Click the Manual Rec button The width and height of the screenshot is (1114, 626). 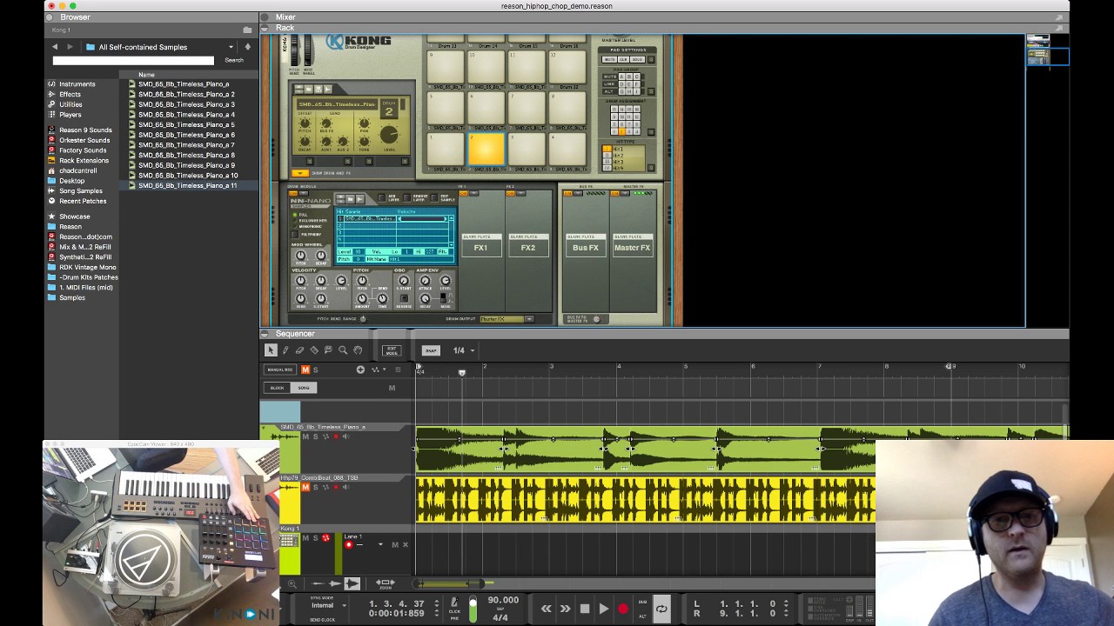click(x=280, y=370)
